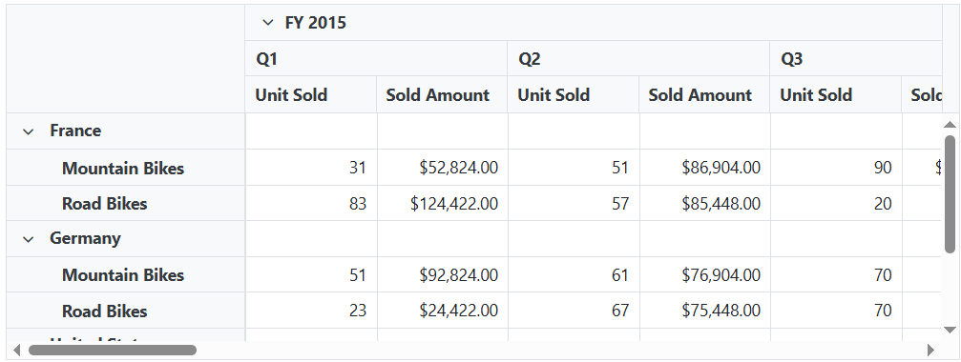
Task: Click the cell with value 20
Action: coord(836,203)
